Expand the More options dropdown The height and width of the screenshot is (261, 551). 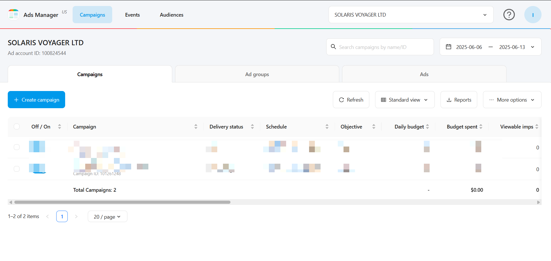pos(512,100)
